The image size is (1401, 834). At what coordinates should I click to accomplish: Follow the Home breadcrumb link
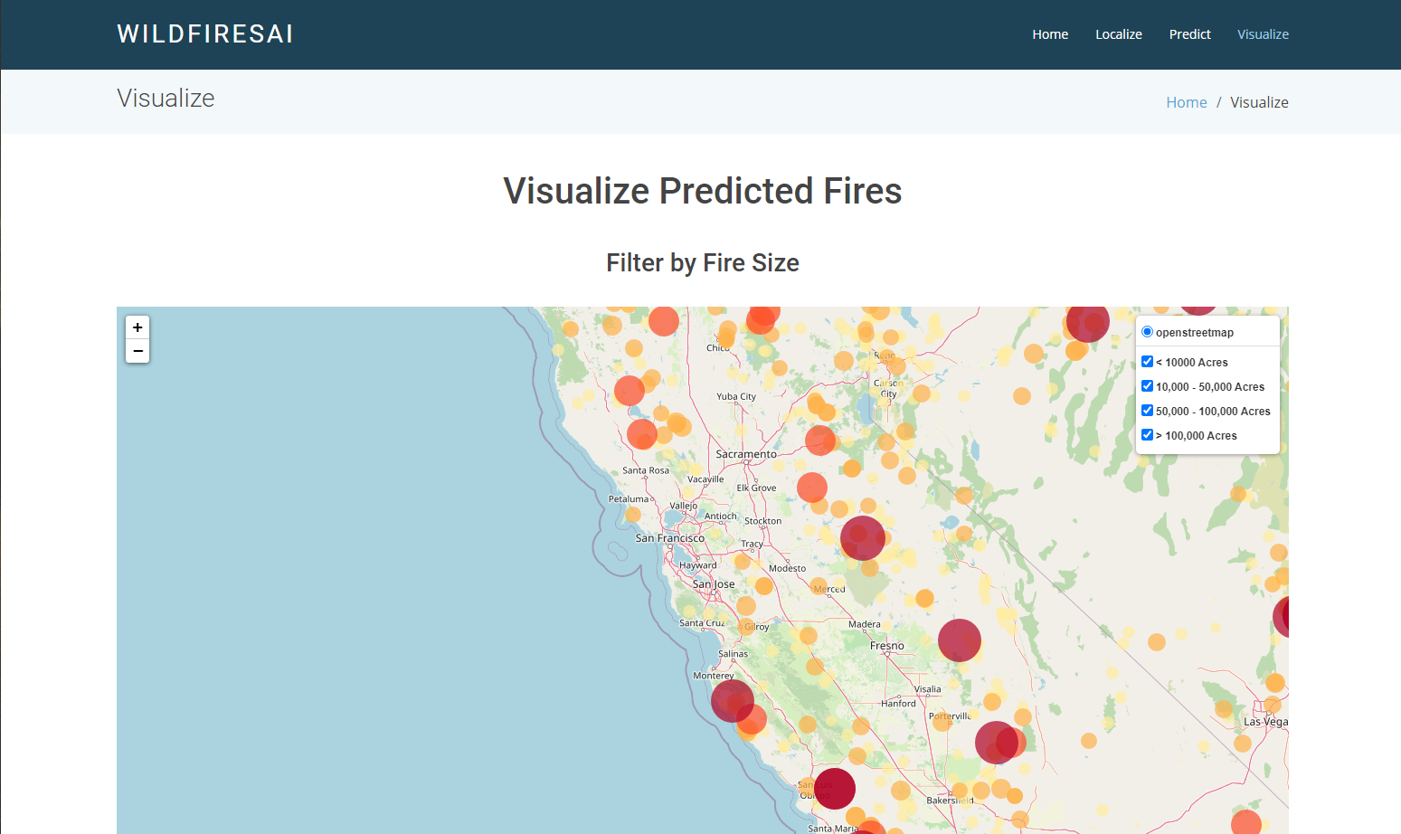click(x=1186, y=102)
